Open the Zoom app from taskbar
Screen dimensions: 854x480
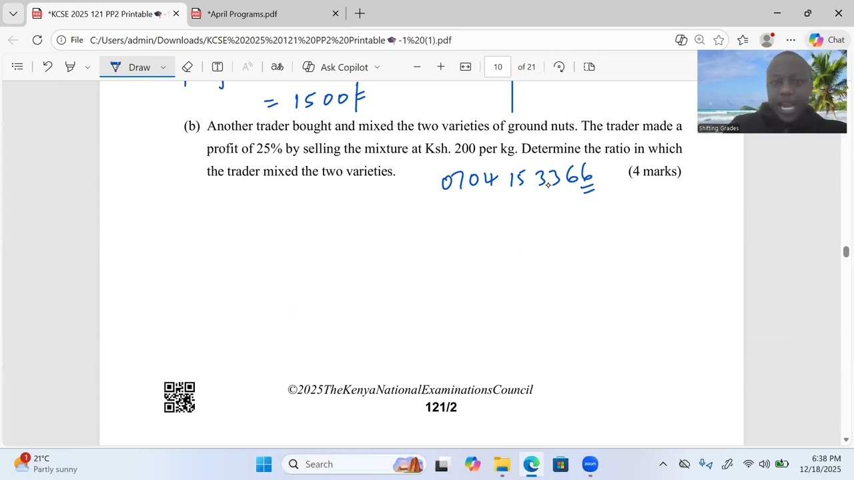(x=590, y=464)
